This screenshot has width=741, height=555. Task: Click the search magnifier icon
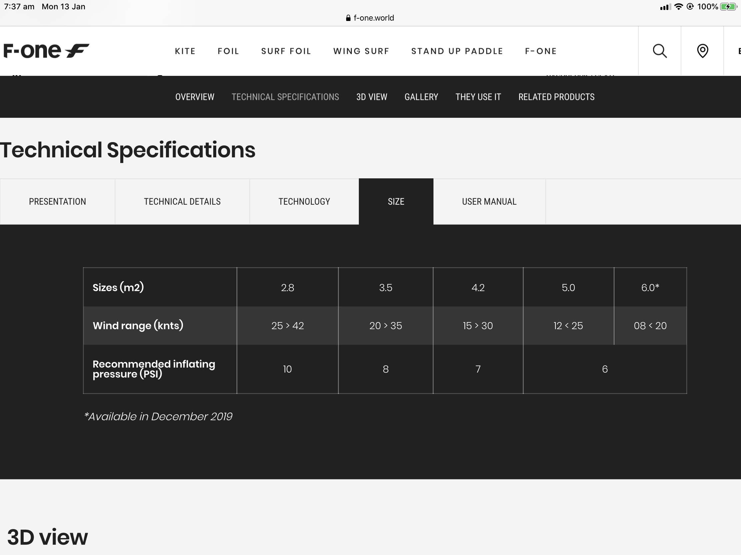click(x=659, y=51)
